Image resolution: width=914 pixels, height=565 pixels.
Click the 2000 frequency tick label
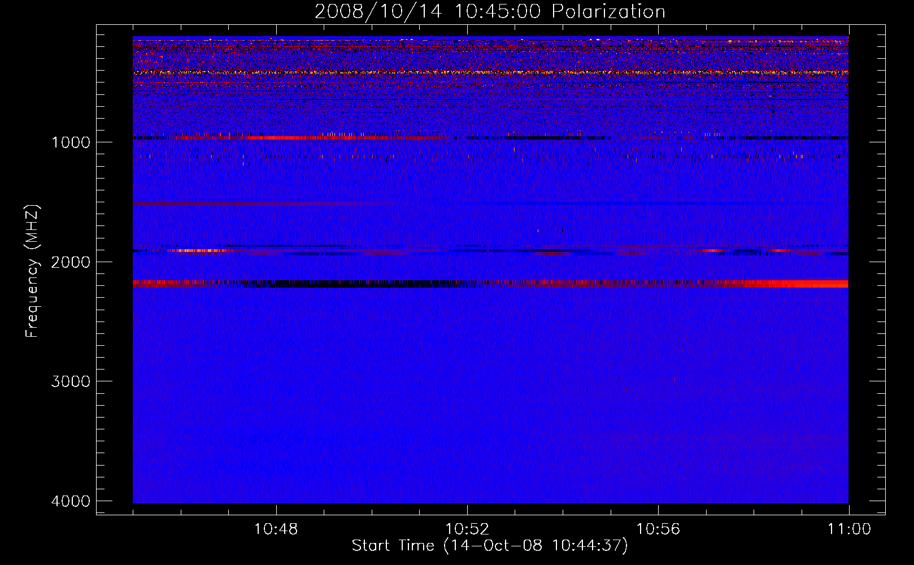point(71,262)
